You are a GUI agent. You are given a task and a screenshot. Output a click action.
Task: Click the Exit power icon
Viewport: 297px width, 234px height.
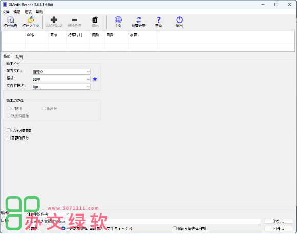click(179, 20)
